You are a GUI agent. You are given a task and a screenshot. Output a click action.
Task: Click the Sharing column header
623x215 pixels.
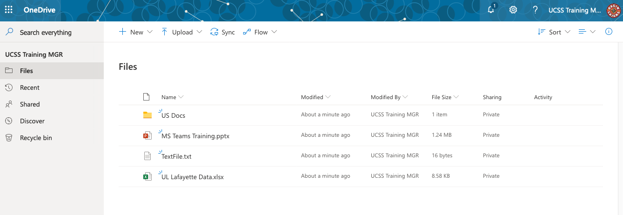[x=492, y=97]
